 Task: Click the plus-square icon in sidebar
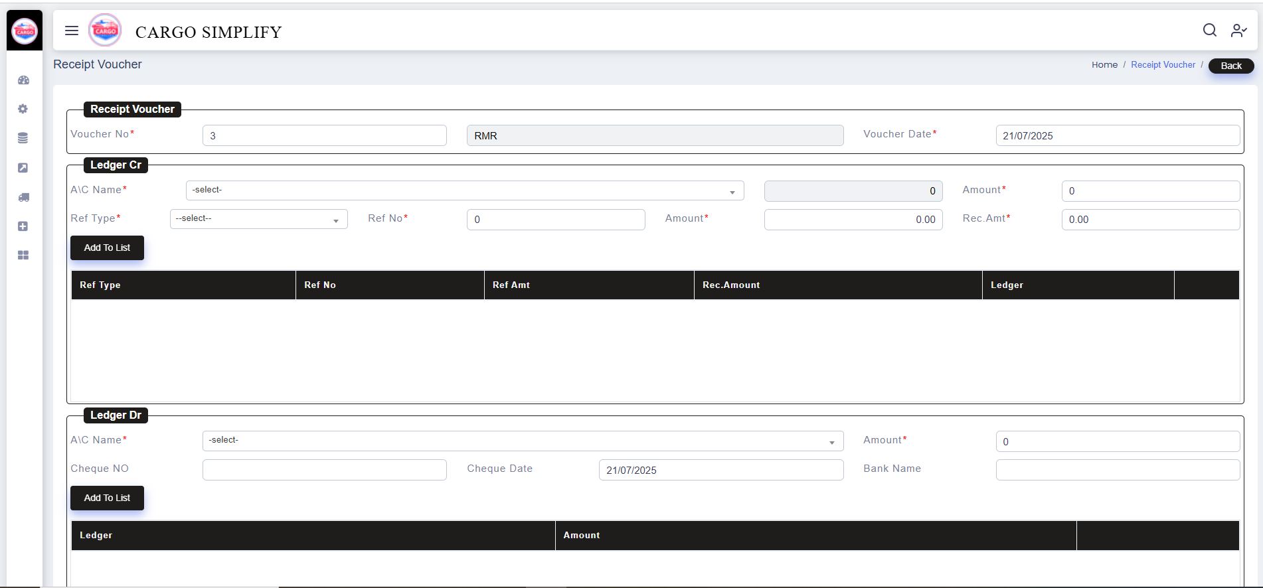[x=23, y=226]
